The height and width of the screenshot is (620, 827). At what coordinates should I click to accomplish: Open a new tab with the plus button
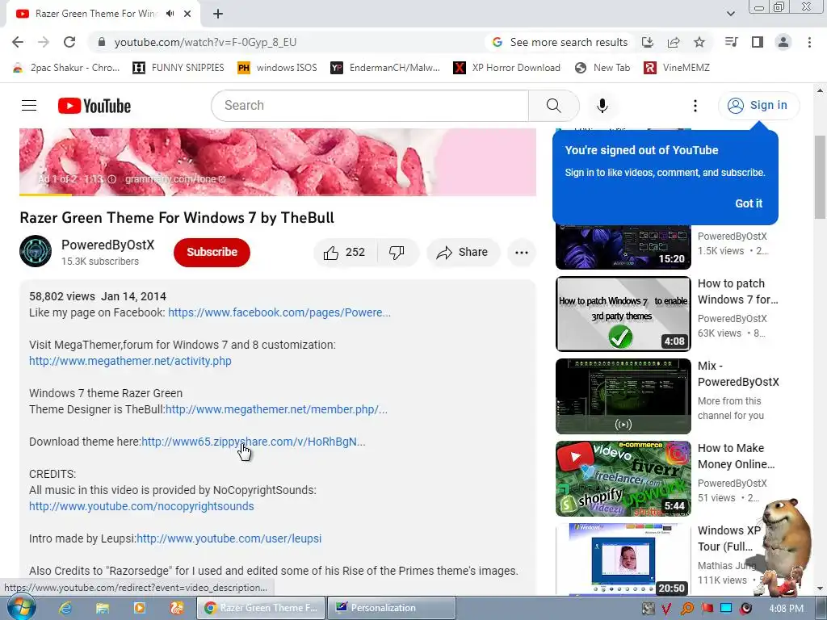click(218, 14)
